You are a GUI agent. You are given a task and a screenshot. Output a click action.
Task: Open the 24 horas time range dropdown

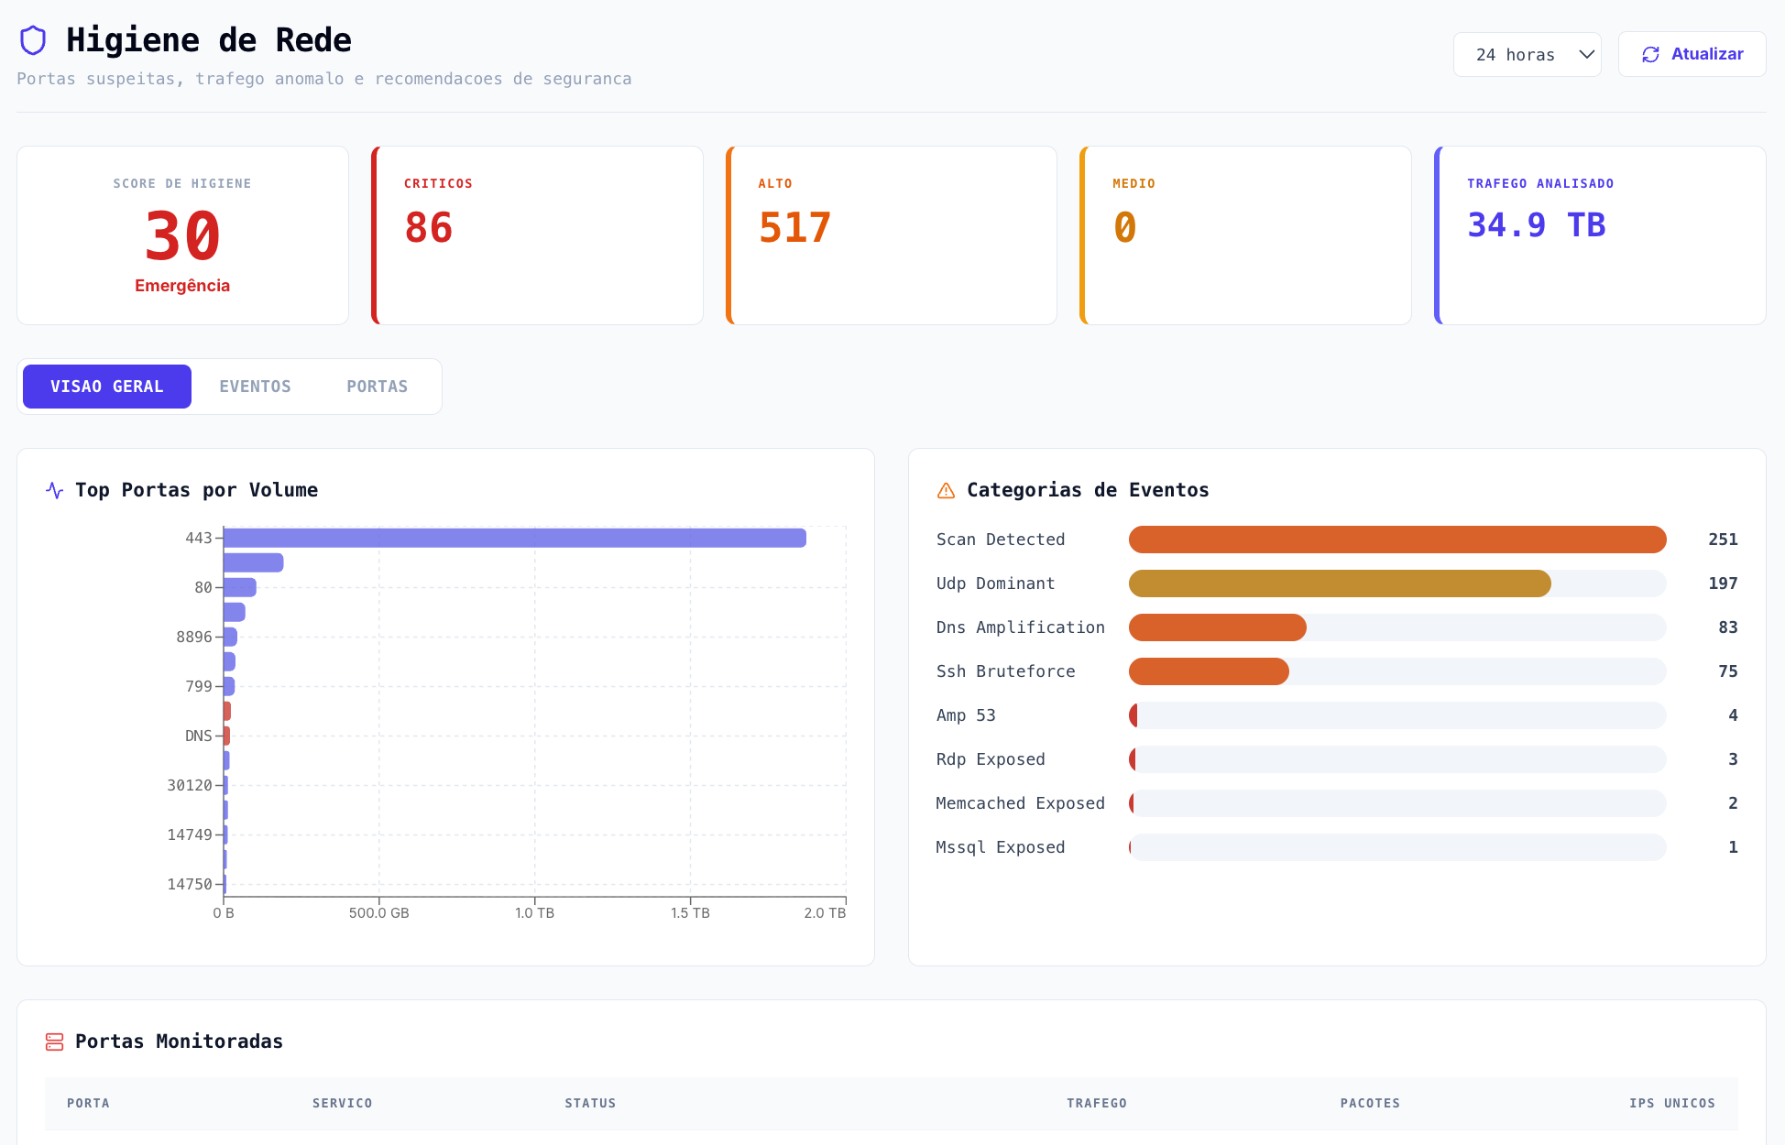(1527, 54)
